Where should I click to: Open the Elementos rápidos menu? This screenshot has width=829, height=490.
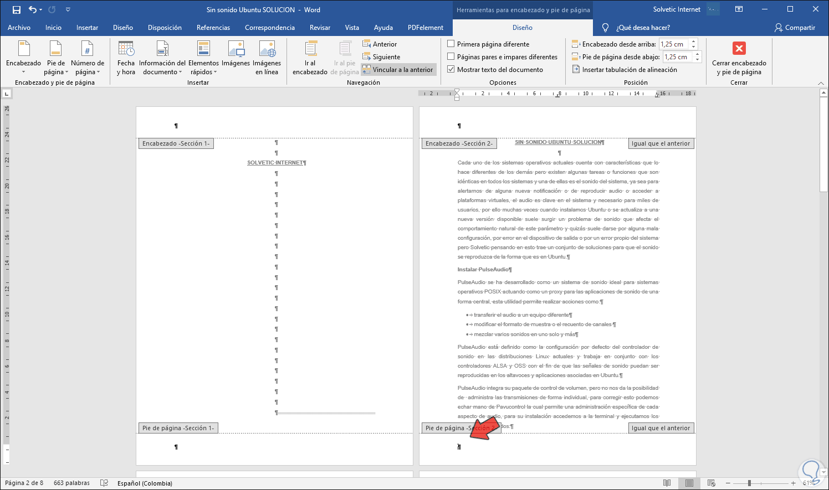[204, 58]
